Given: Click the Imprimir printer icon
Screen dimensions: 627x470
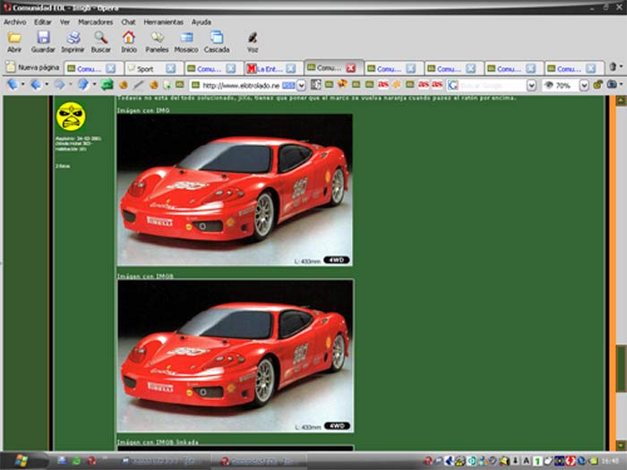Looking at the screenshot, I should click(x=73, y=38).
